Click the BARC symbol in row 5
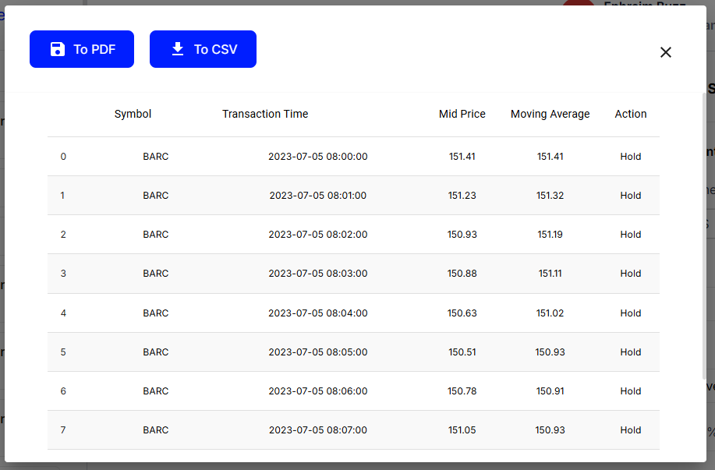Screen dimensions: 715x470 pos(155,352)
